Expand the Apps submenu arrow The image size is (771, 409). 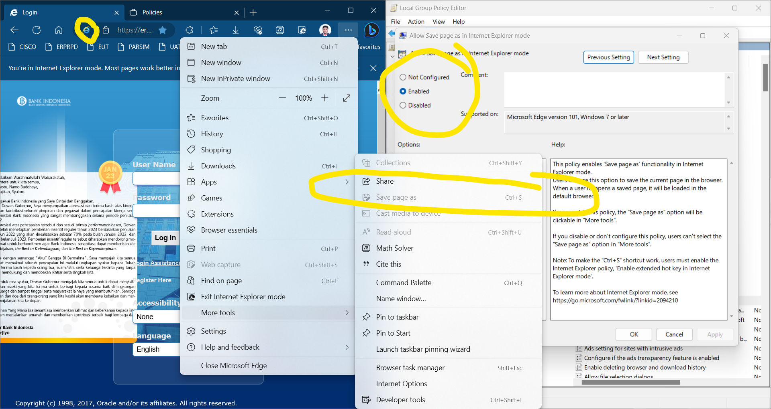[347, 182]
